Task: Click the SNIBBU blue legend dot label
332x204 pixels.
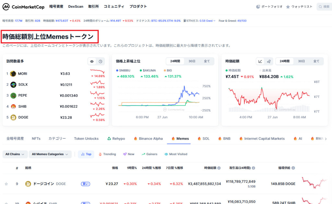Action: pos(123,70)
